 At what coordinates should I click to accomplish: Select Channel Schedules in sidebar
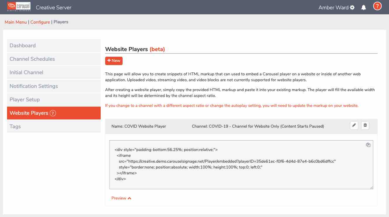32,59
